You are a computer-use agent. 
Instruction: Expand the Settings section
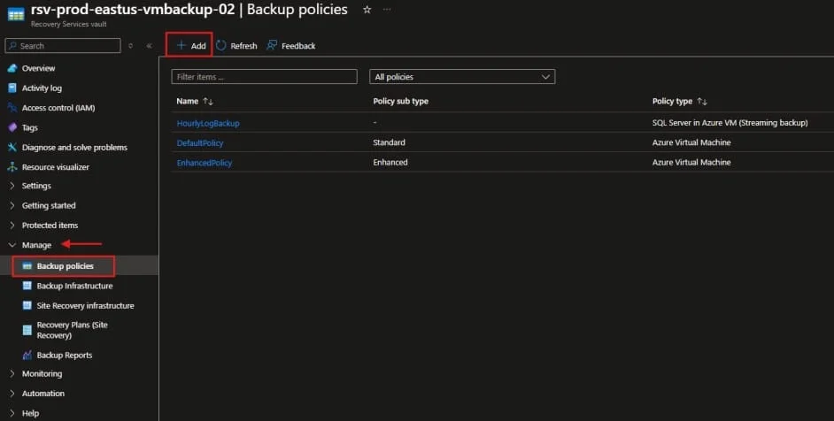(x=36, y=186)
